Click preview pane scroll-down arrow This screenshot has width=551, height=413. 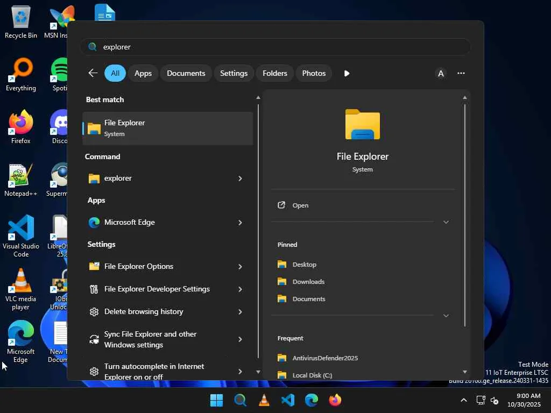[x=464, y=372]
